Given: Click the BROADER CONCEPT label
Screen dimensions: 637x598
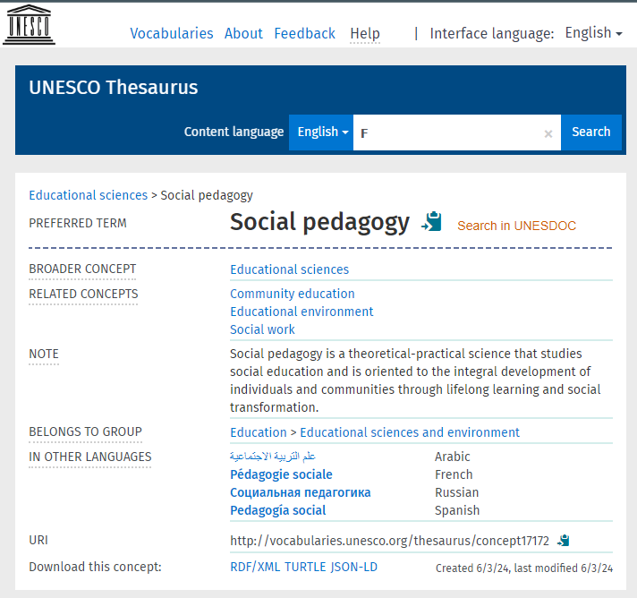Looking at the screenshot, I should coord(82,269).
